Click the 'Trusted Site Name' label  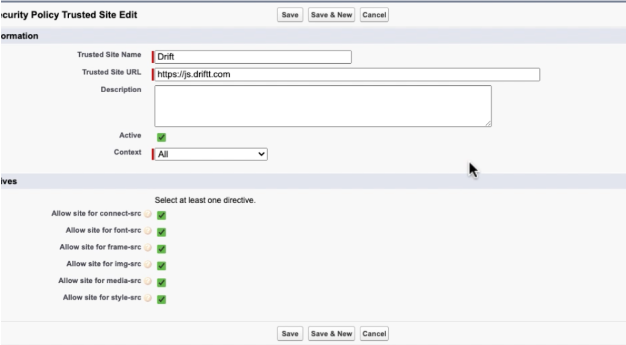click(x=109, y=55)
